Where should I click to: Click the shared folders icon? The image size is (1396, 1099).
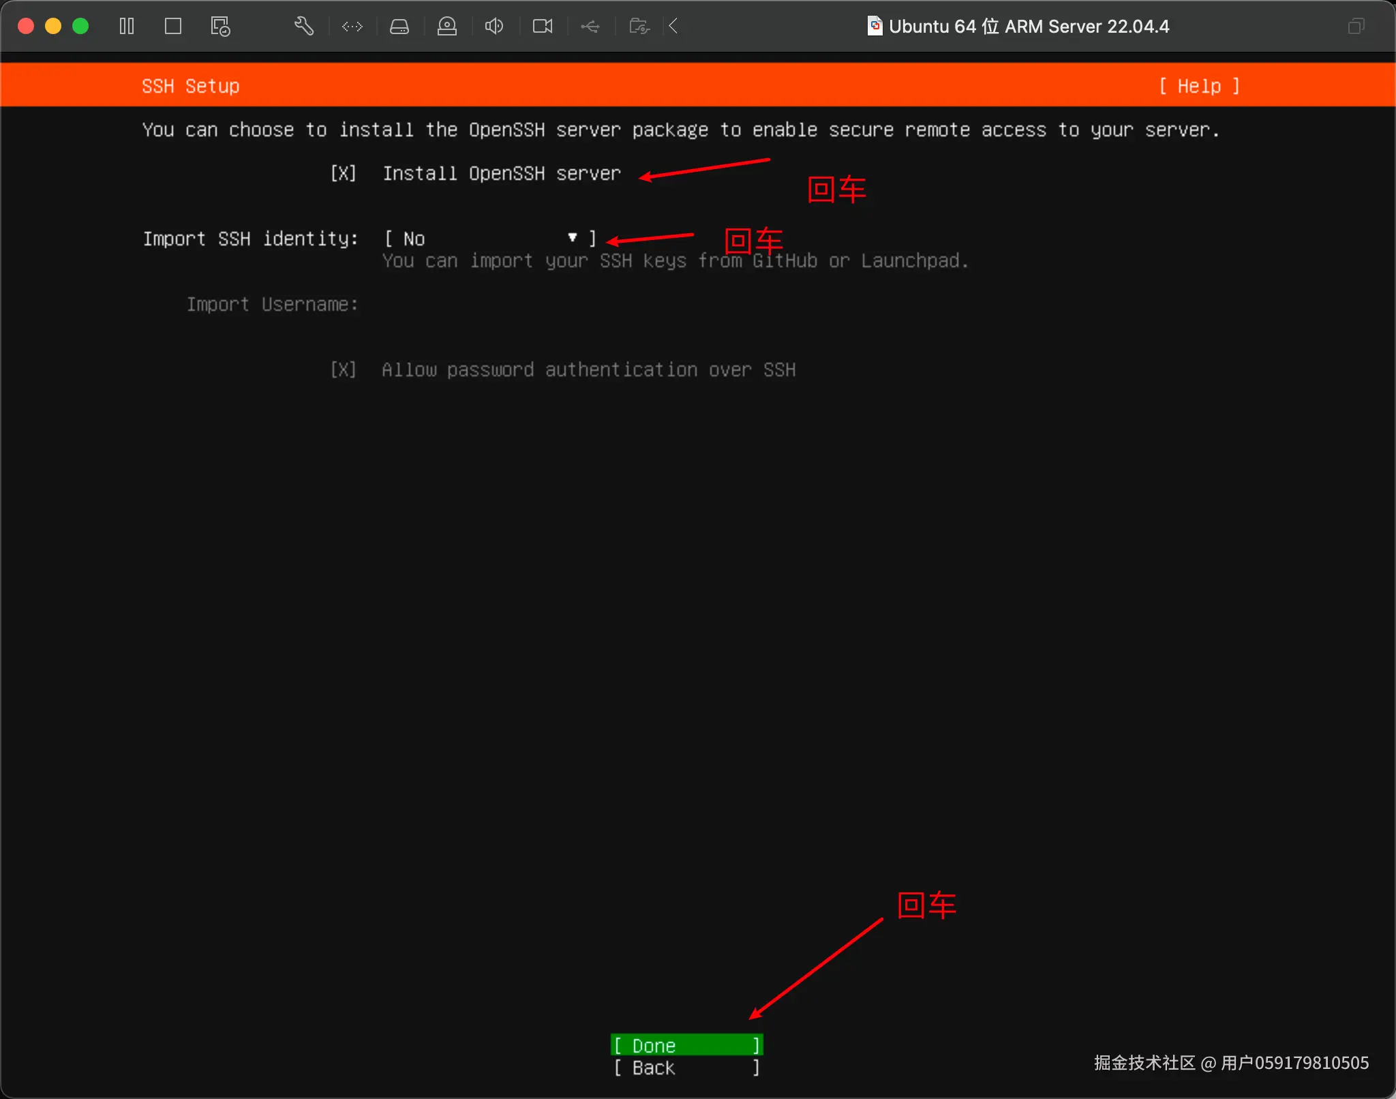tap(639, 26)
